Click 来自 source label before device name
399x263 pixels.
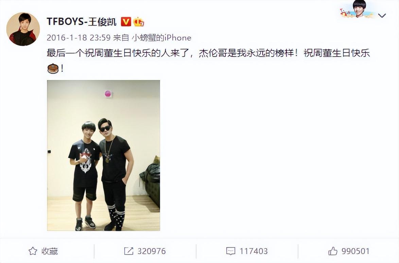121,38
